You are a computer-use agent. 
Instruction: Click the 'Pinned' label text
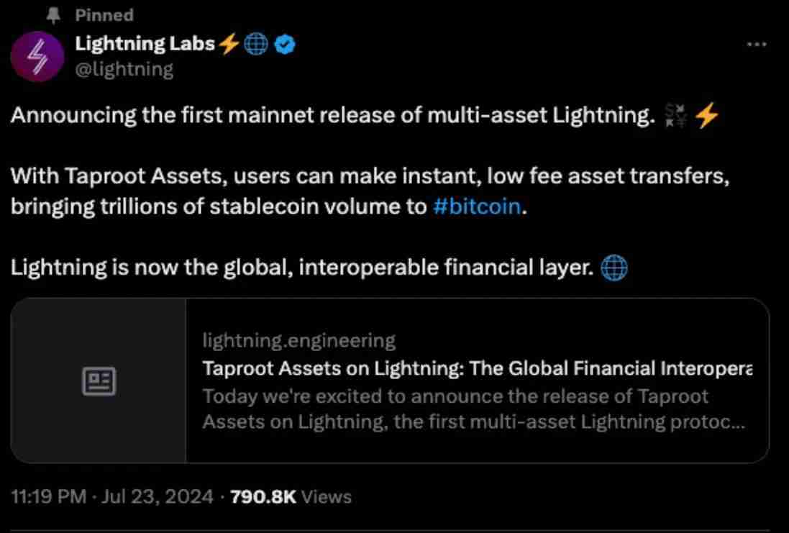point(104,14)
